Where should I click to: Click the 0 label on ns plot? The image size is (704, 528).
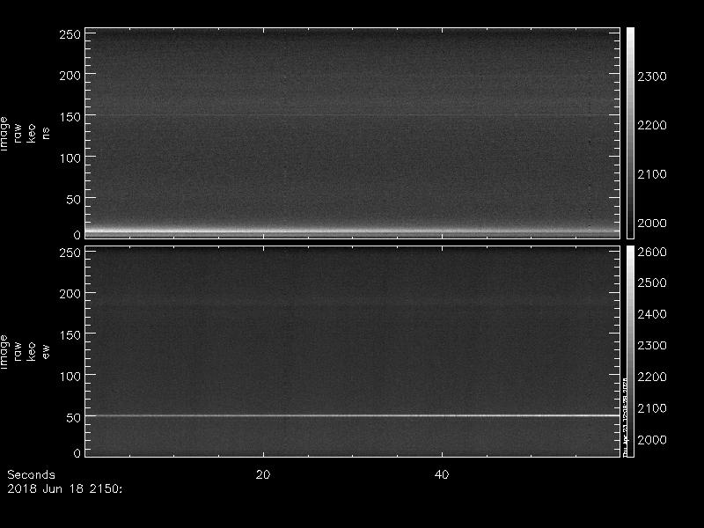click(77, 235)
